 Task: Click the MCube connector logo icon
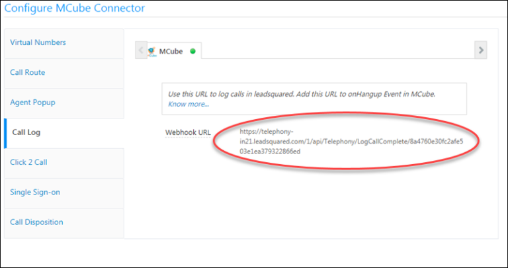click(151, 51)
